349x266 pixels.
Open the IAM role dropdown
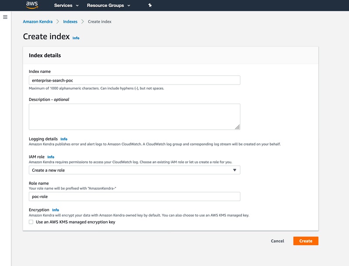134,170
